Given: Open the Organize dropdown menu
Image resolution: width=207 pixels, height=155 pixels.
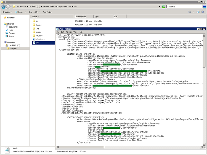Looking at the screenshot, I should (x=7, y=12).
